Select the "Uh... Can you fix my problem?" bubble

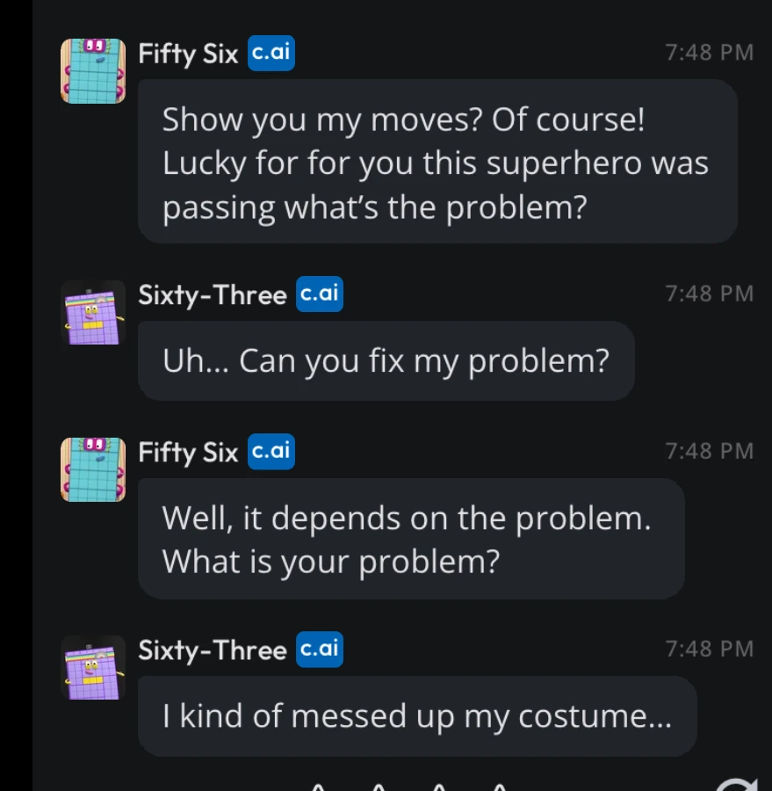click(386, 360)
